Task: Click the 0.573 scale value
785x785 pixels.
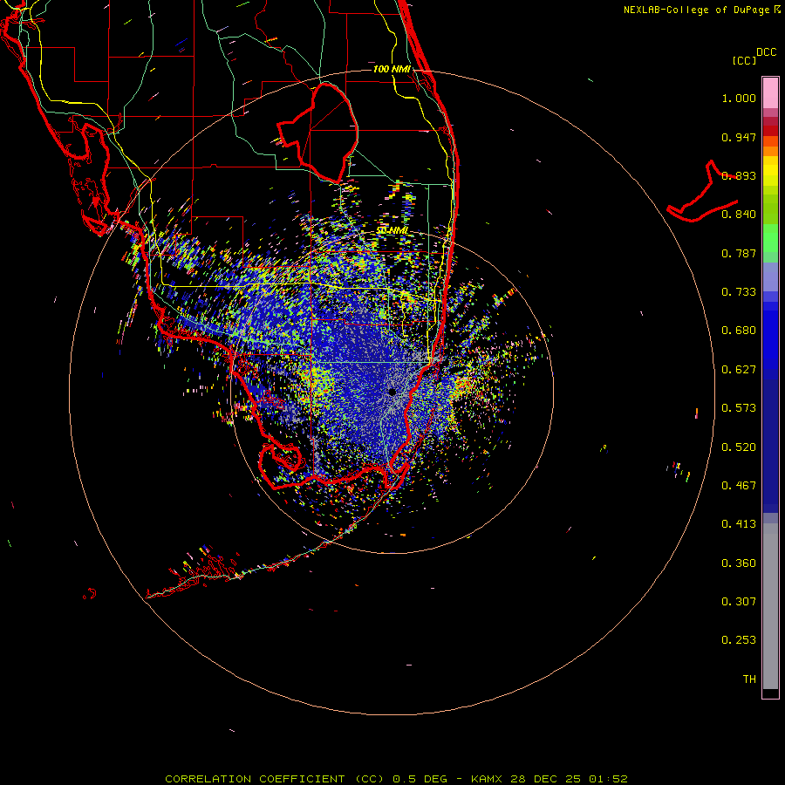Action: 739,408
